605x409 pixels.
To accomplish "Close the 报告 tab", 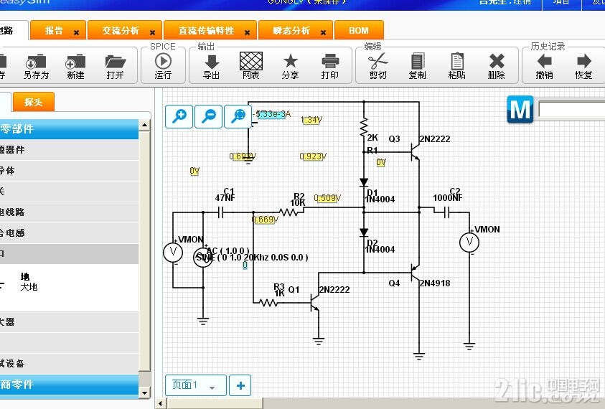I will click(76, 33).
